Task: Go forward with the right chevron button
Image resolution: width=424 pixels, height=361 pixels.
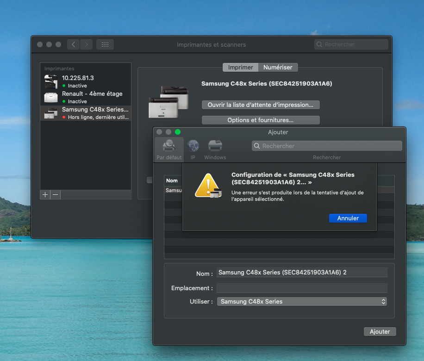Action: coord(86,44)
